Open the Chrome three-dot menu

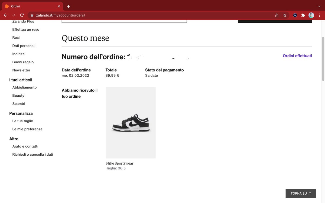point(319,15)
